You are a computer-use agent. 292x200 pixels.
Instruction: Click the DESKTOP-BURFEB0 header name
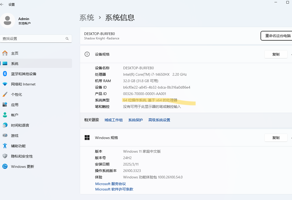[x=99, y=34]
